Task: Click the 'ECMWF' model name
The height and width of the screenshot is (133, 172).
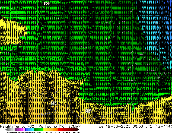Action: [75, 126]
